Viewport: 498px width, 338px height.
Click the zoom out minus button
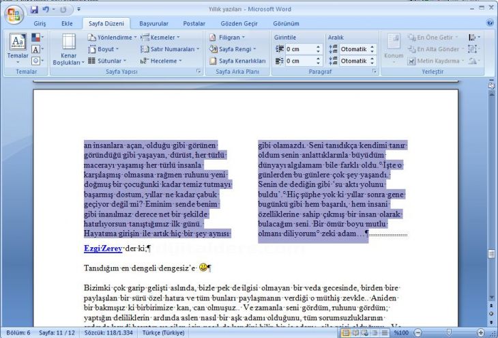(418, 333)
